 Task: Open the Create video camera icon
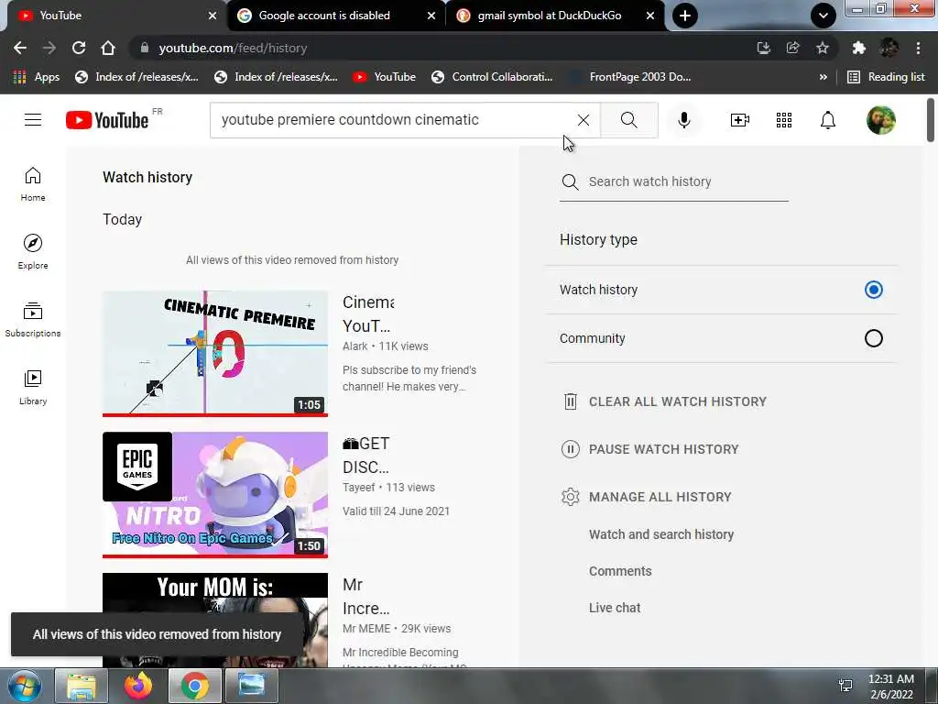[x=740, y=120]
